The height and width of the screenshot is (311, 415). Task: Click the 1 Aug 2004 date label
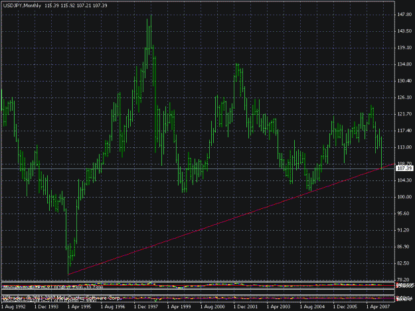[x=312, y=307]
